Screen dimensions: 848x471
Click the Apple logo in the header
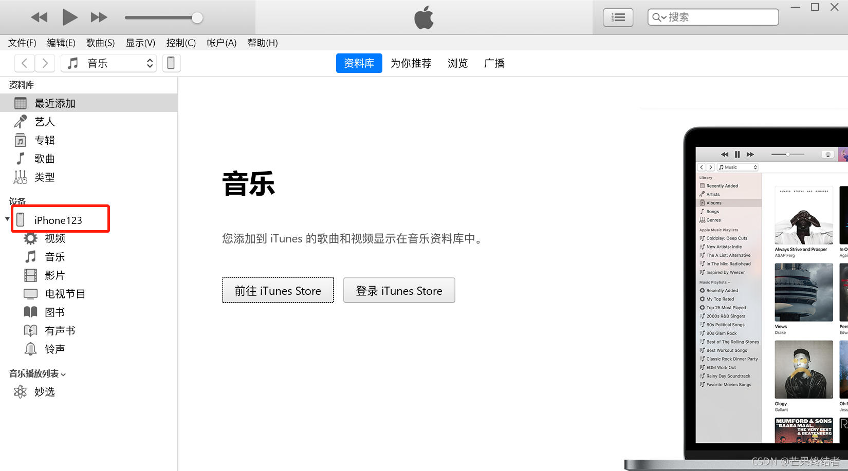click(424, 17)
